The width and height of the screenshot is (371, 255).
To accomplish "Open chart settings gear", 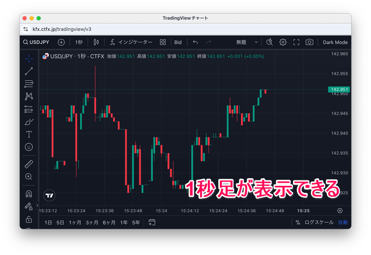I will pos(283,42).
